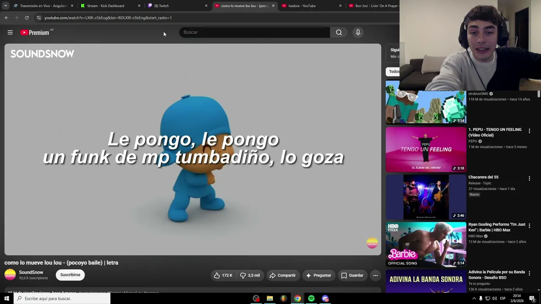Open options menu for PEPU video

point(529,131)
